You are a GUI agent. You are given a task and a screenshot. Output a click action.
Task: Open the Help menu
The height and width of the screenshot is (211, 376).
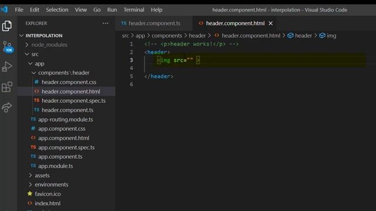click(157, 10)
